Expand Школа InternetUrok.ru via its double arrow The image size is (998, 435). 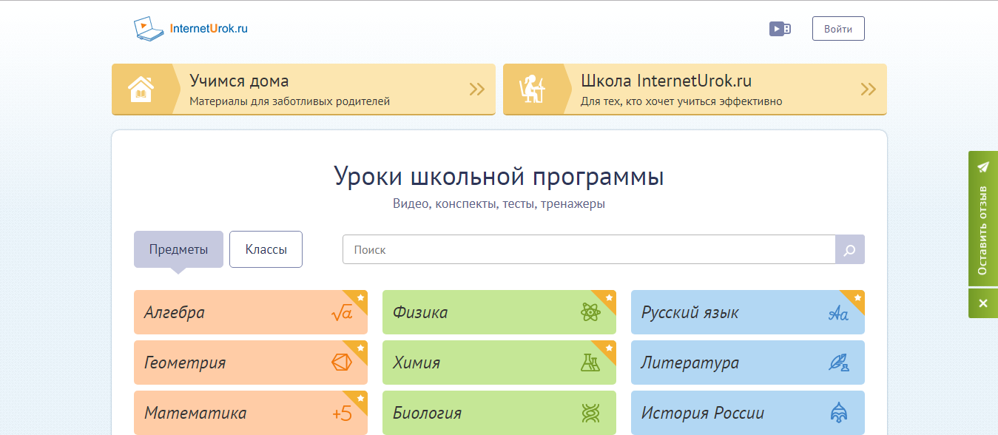867,89
